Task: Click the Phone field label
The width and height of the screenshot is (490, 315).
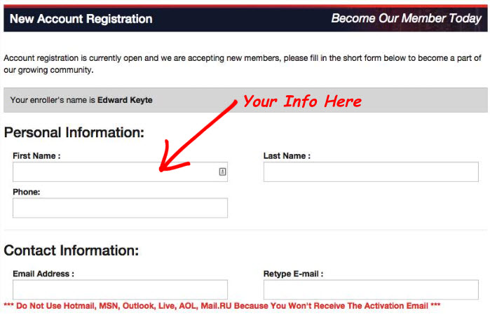Action: [x=27, y=192]
